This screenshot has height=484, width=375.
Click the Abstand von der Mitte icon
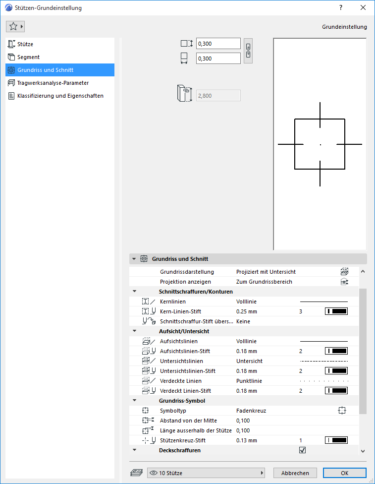[148, 420]
